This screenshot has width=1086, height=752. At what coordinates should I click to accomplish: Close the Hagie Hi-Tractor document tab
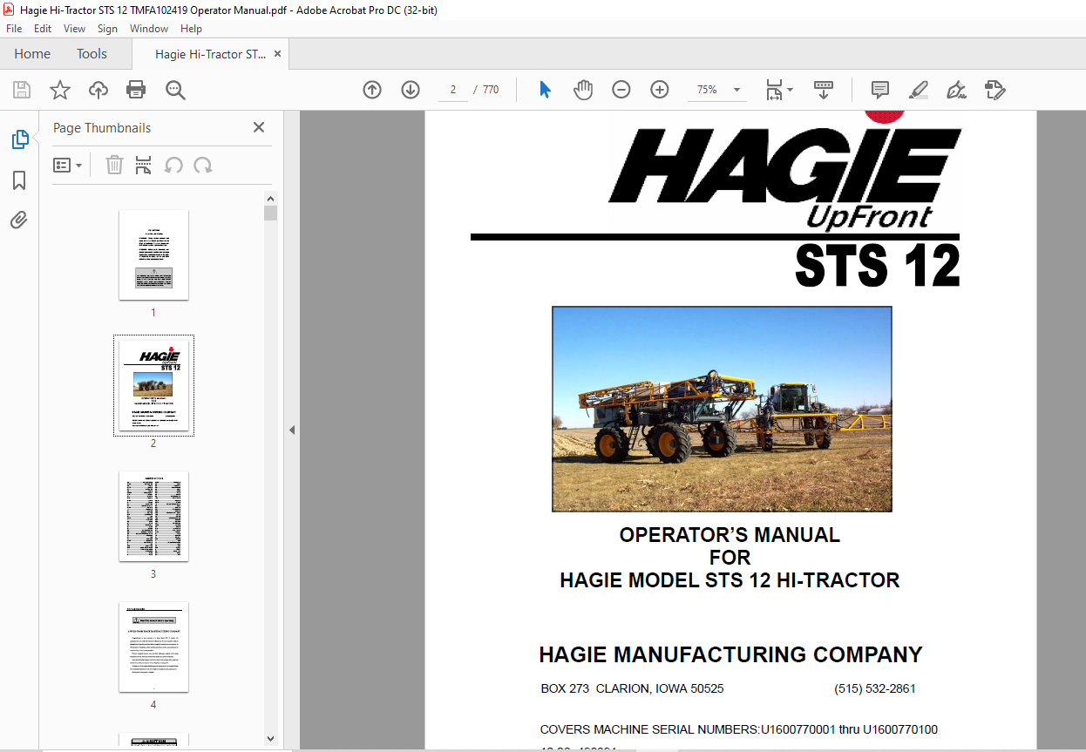coord(278,54)
